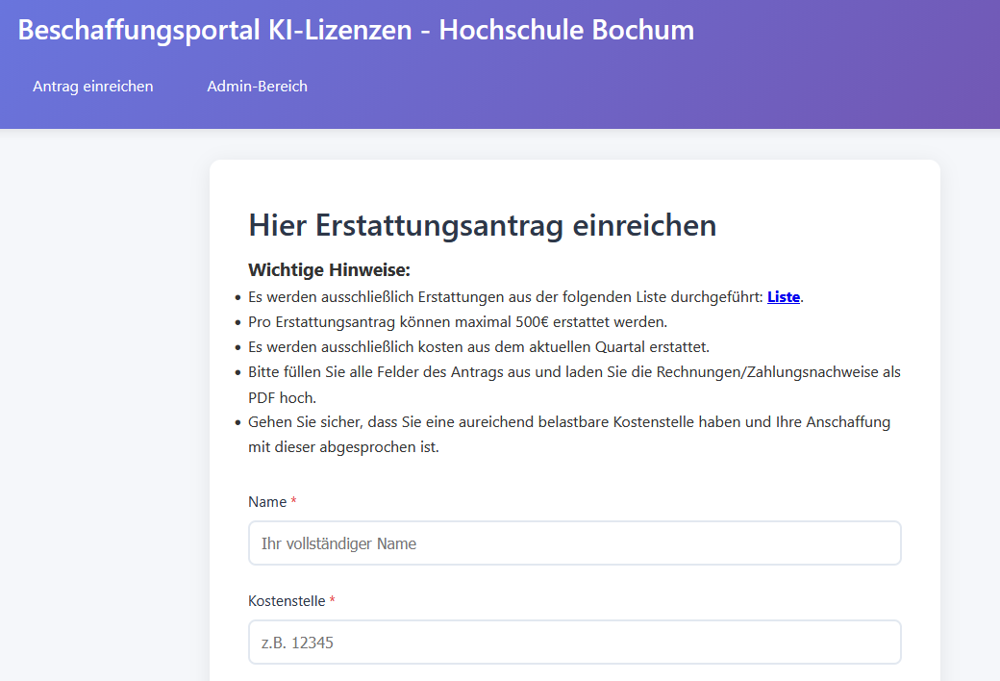This screenshot has width=1000, height=681.
Task: Click the note about belastbare Kostenstelle
Action: point(568,422)
